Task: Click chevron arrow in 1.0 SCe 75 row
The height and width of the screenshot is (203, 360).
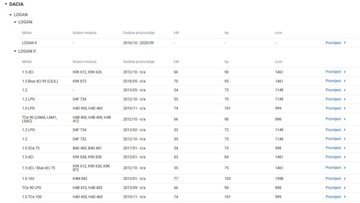Action: click(x=345, y=148)
